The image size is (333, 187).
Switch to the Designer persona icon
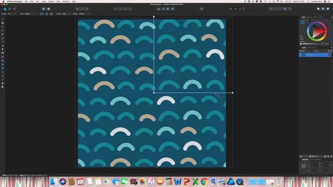coord(5,9)
